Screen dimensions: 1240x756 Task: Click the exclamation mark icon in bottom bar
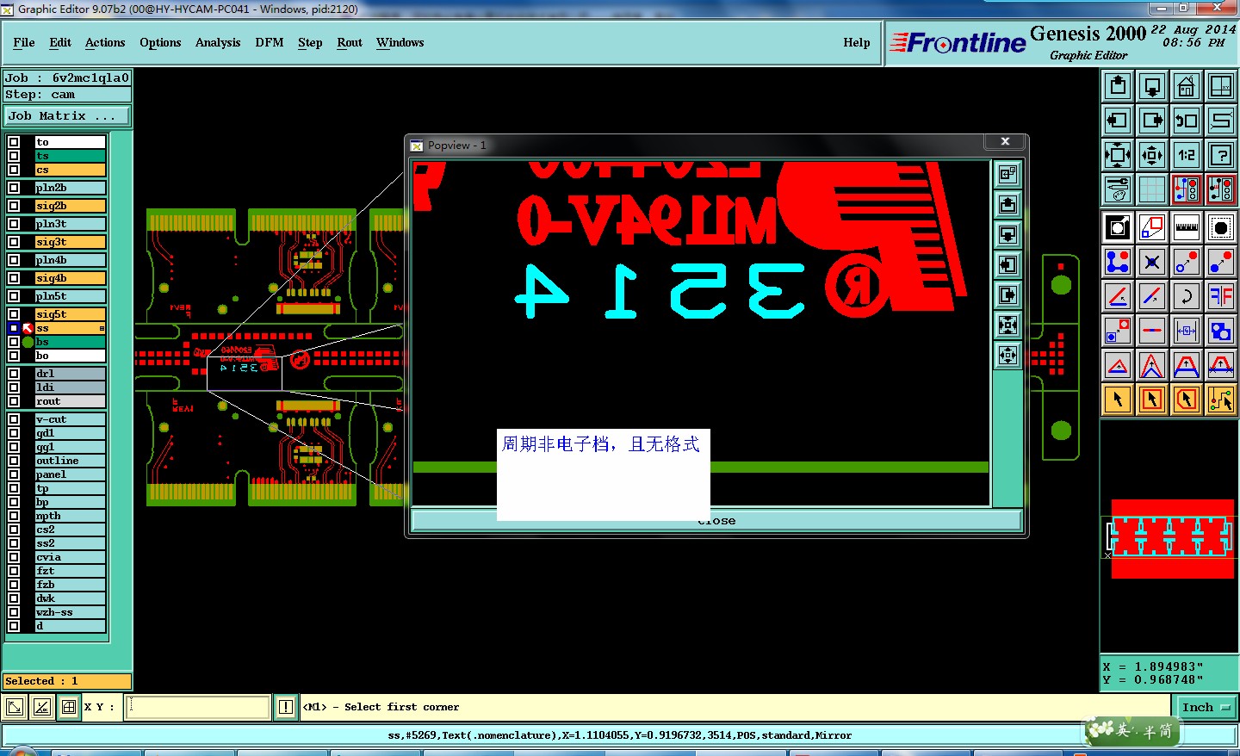pyautogui.click(x=286, y=707)
